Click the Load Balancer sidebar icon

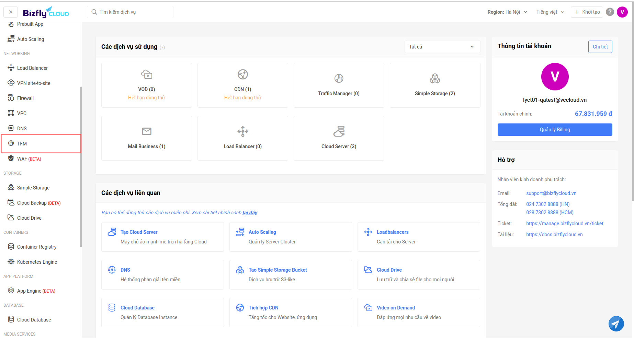pos(11,68)
